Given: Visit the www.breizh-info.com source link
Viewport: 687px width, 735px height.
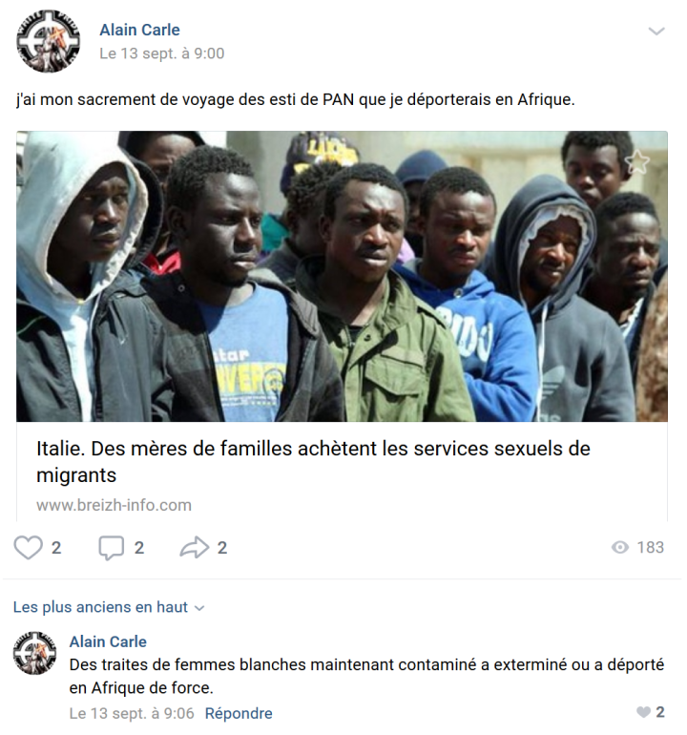Looking at the screenshot, I should click(114, 505).
